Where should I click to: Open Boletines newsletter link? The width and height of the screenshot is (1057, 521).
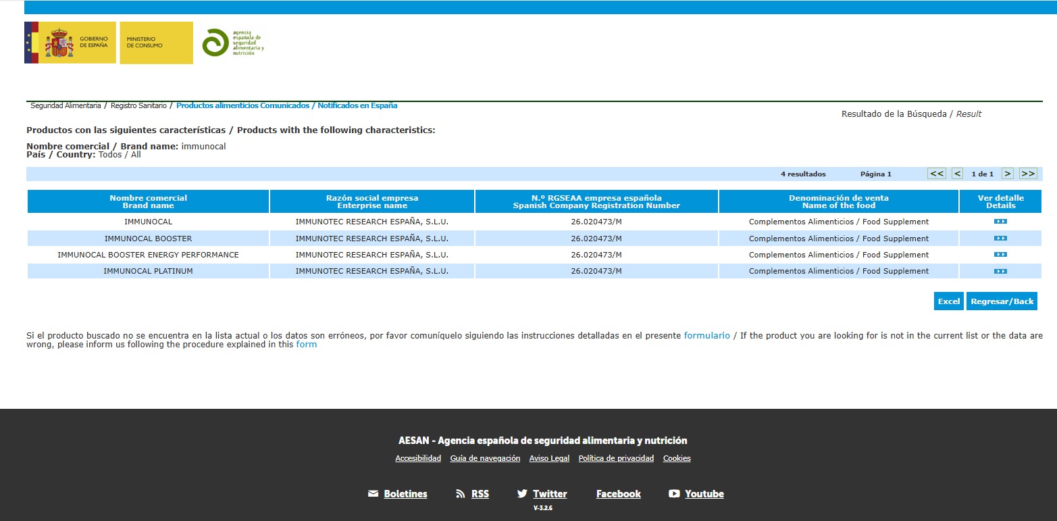click(x=405, y=494)
